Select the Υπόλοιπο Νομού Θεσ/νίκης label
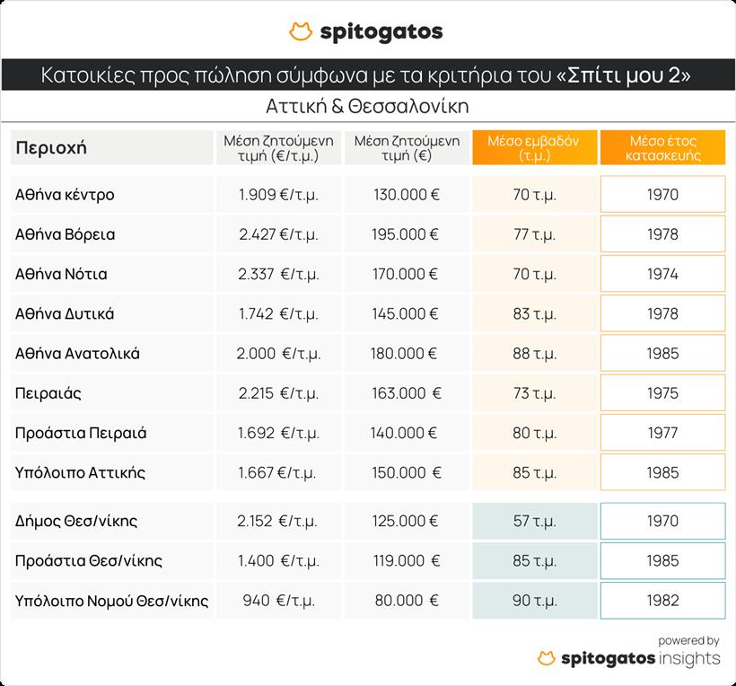Image resolution: width=736 pixels, height=686 pixels. point(112,601)
